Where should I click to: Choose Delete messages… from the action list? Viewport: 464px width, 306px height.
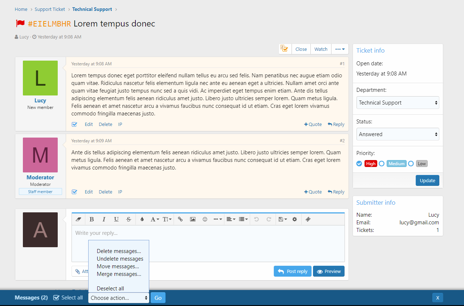coord(119,251)
